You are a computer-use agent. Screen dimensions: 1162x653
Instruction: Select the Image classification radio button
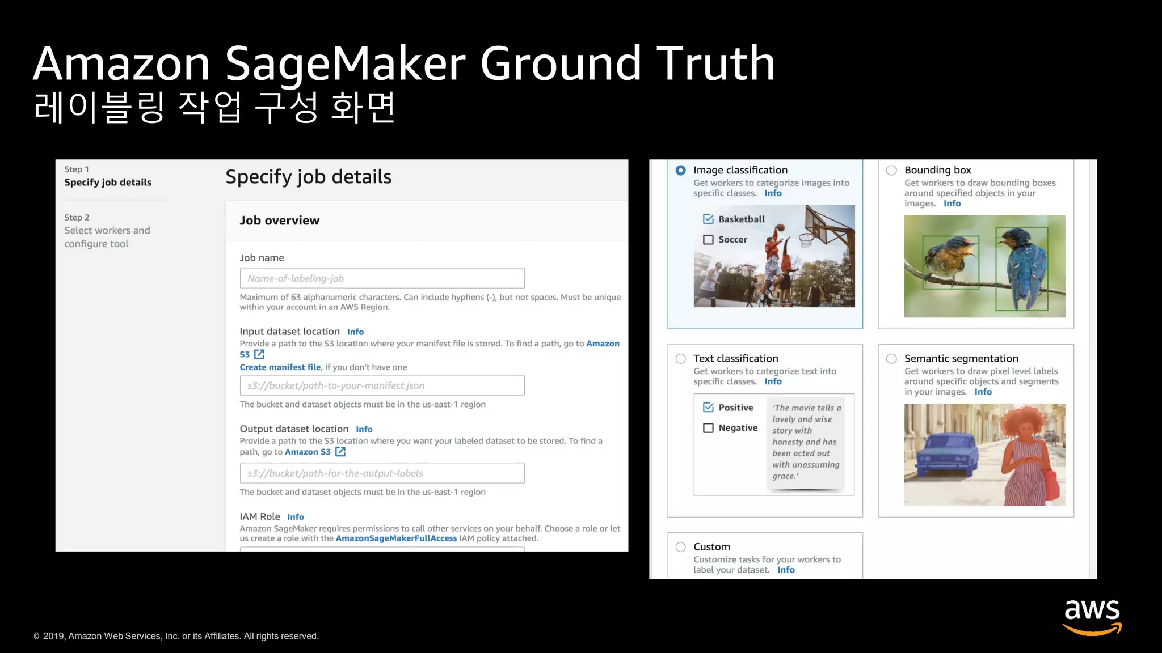[681, 170]
